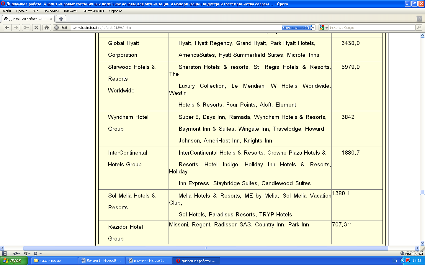Click the value 707,3** cell
Viewport: 425px width, 265px height.
pos(357,233)
